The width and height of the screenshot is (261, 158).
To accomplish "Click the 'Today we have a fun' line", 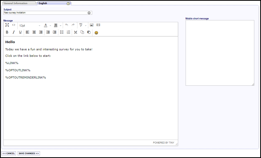I will click(49, 49).
